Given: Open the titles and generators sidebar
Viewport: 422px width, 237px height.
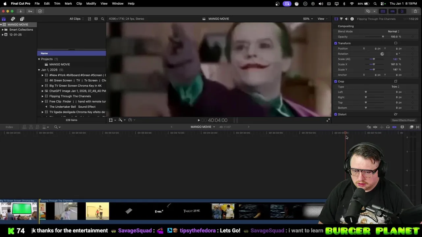Looking at the screenshot, I should click(22, 19).
